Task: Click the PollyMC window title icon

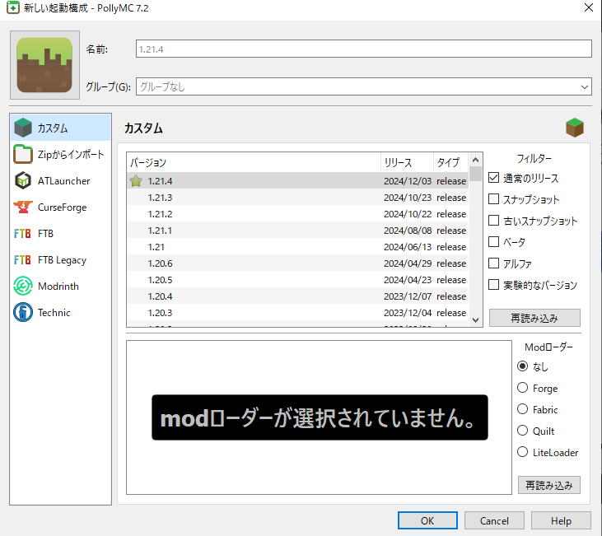Action: (x=12, y=7)
